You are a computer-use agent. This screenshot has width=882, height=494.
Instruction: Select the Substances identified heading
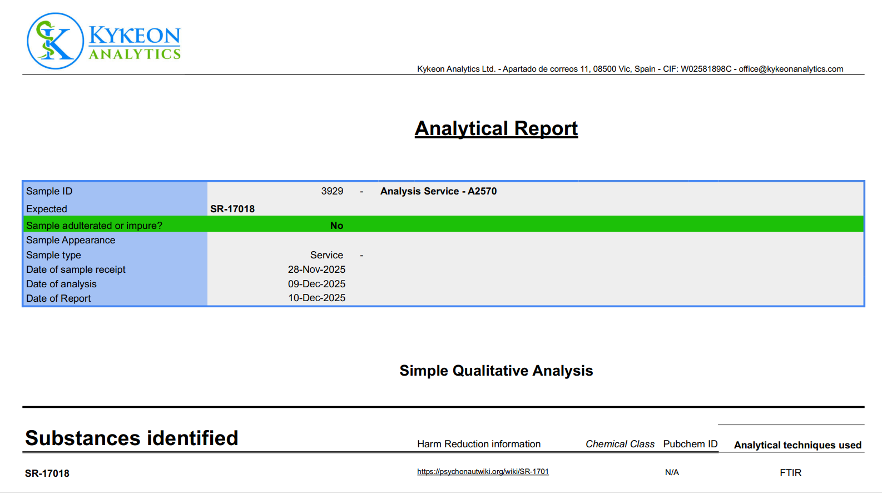132,438
